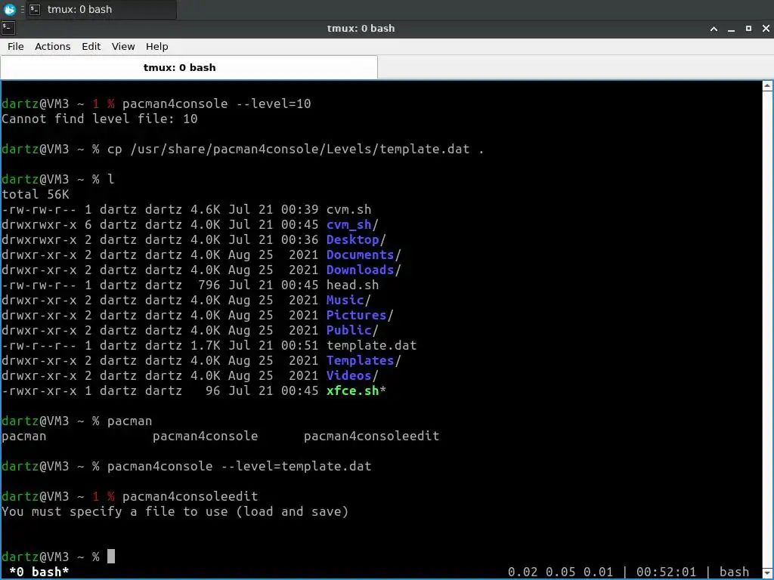Click the tmux clock 00:52:01
Viewport: 774px width, 580px height.
pos(666,572)
